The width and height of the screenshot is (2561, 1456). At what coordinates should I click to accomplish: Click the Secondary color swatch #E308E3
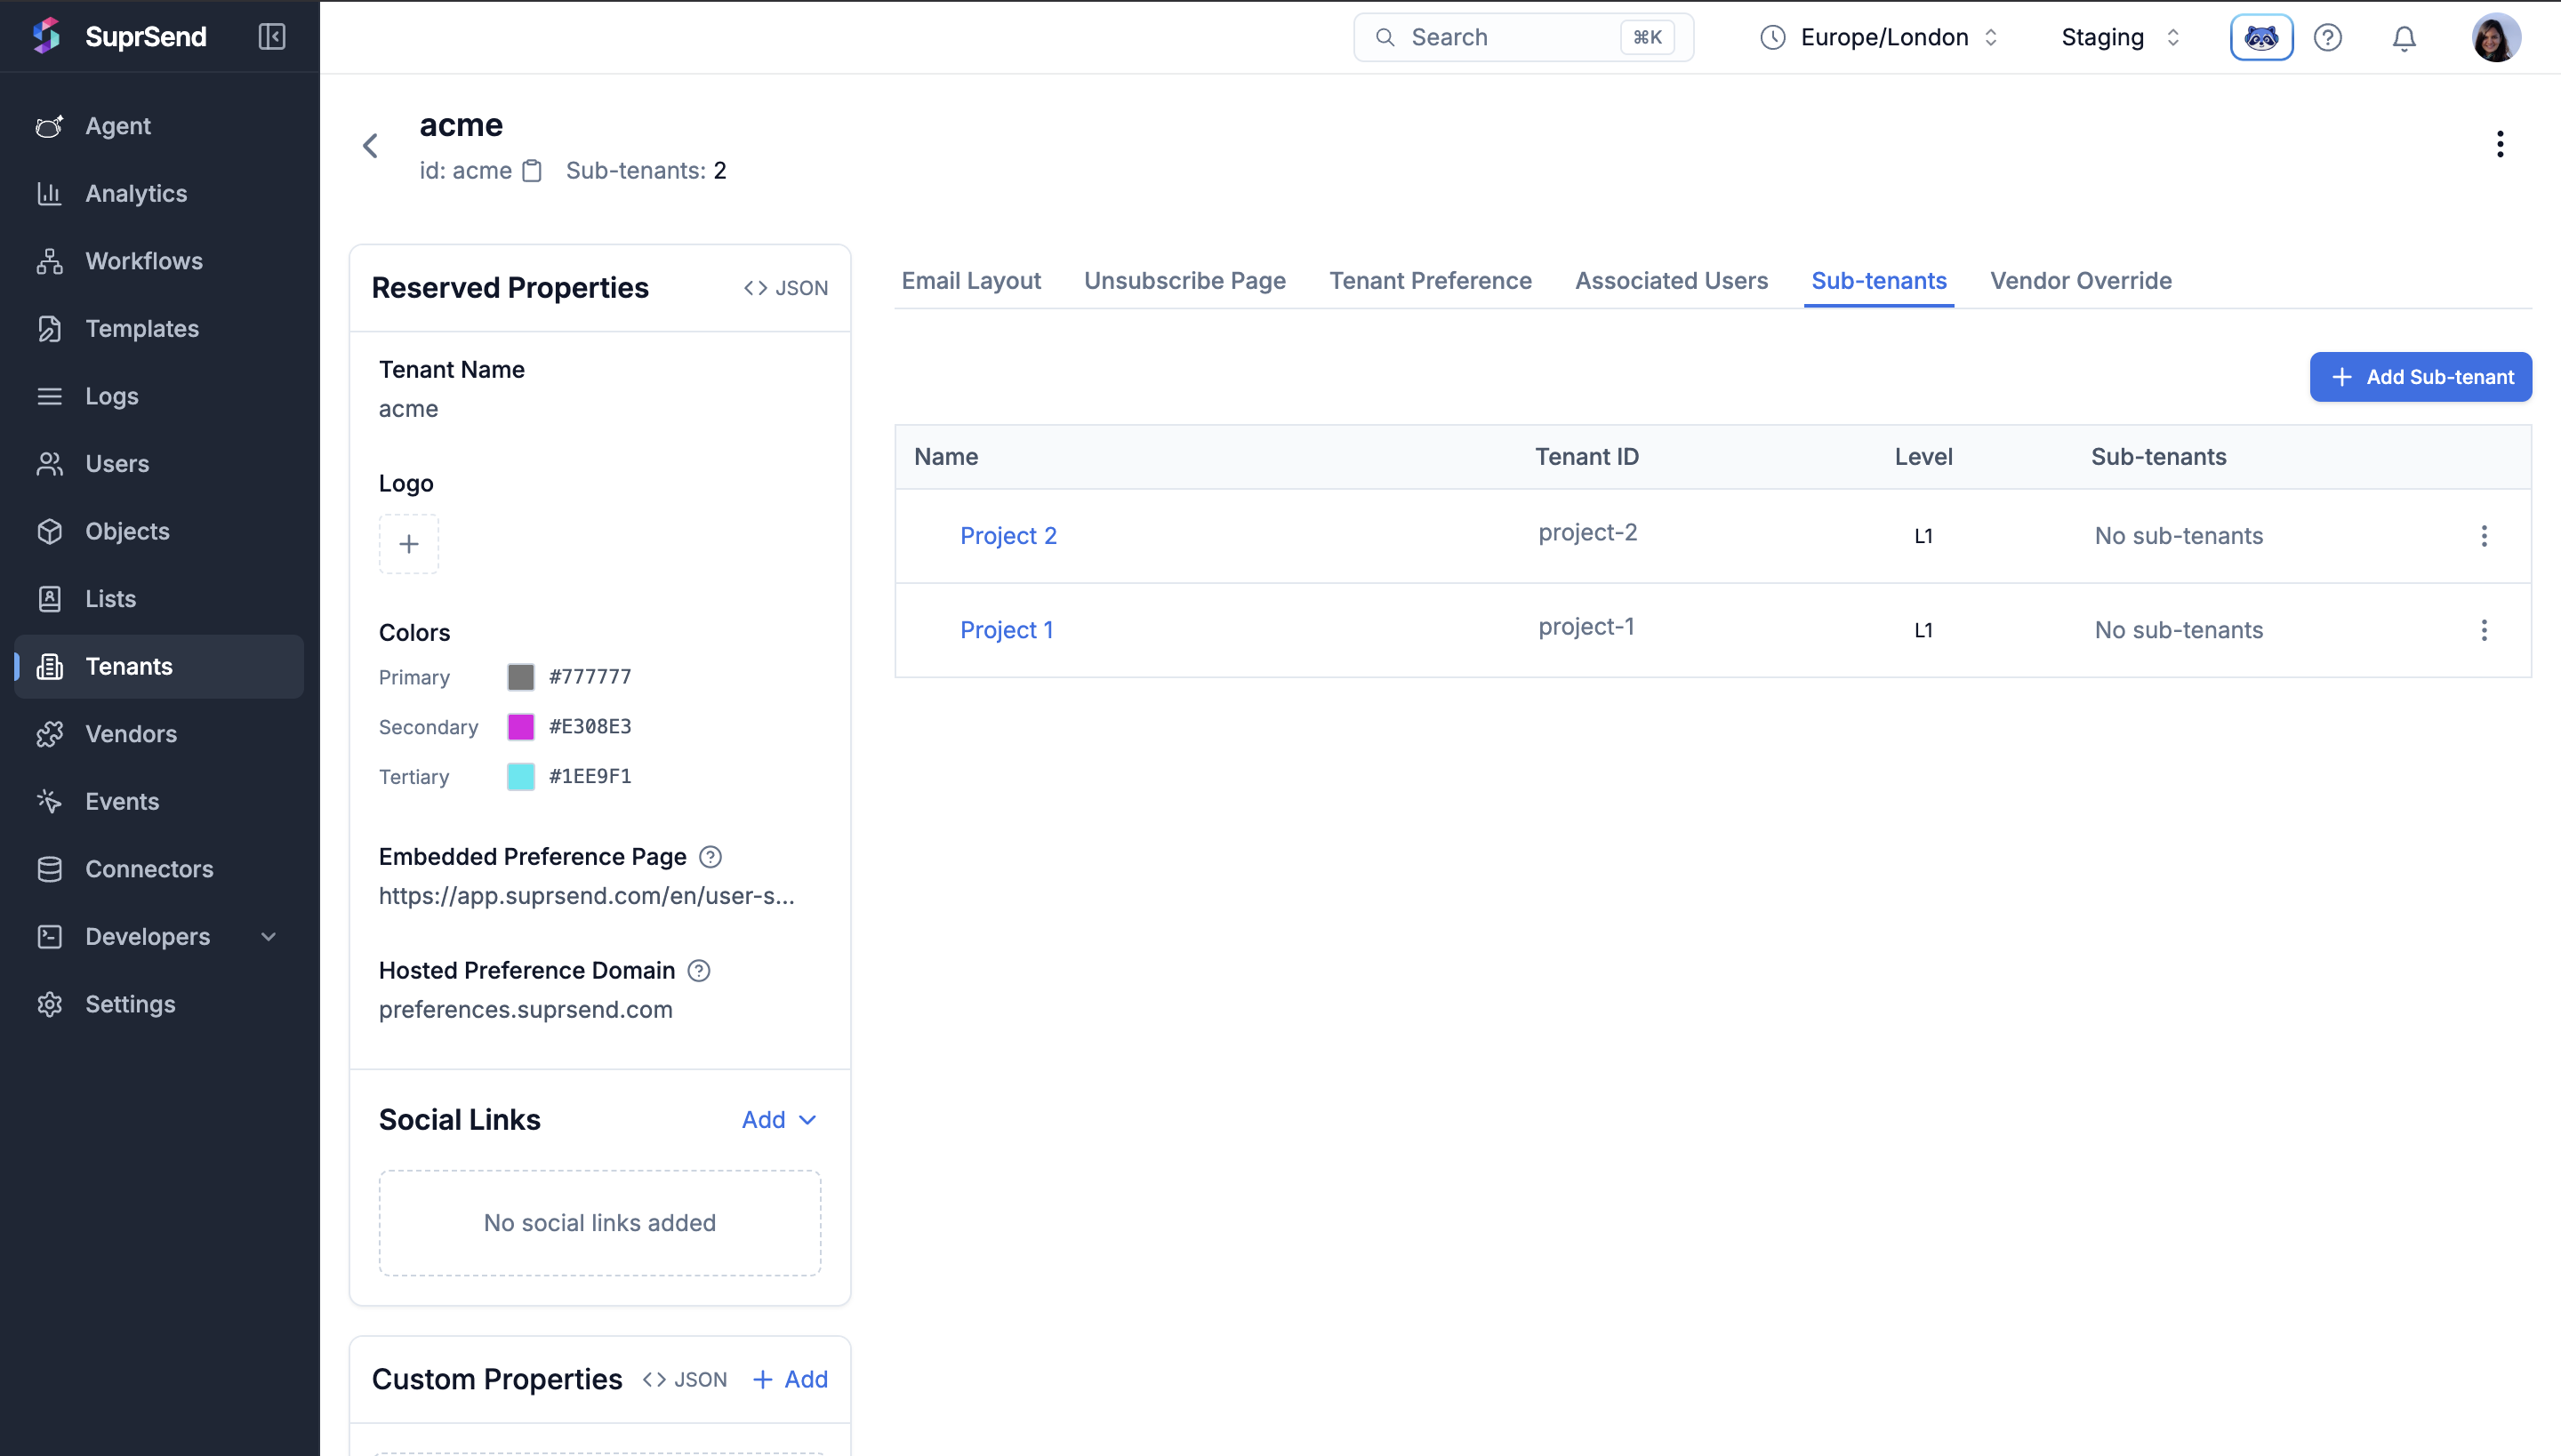(521, 727)
